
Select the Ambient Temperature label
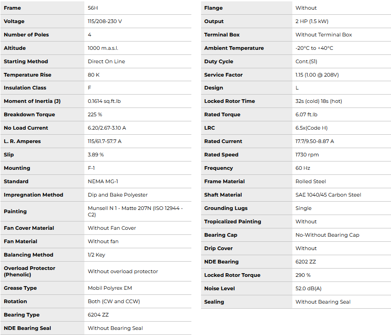[234, 48]
